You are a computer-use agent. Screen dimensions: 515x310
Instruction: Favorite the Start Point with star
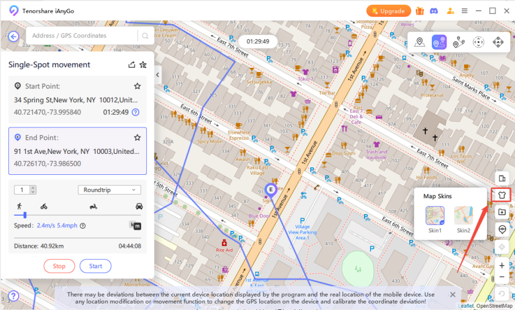tap(137, 86)
